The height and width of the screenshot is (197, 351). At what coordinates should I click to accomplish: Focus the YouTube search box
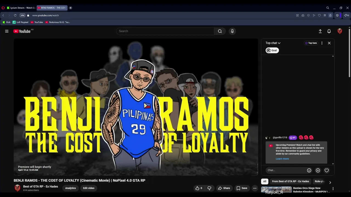165,31
